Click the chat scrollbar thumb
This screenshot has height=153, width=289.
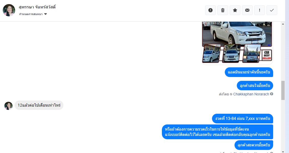(283, 90)
